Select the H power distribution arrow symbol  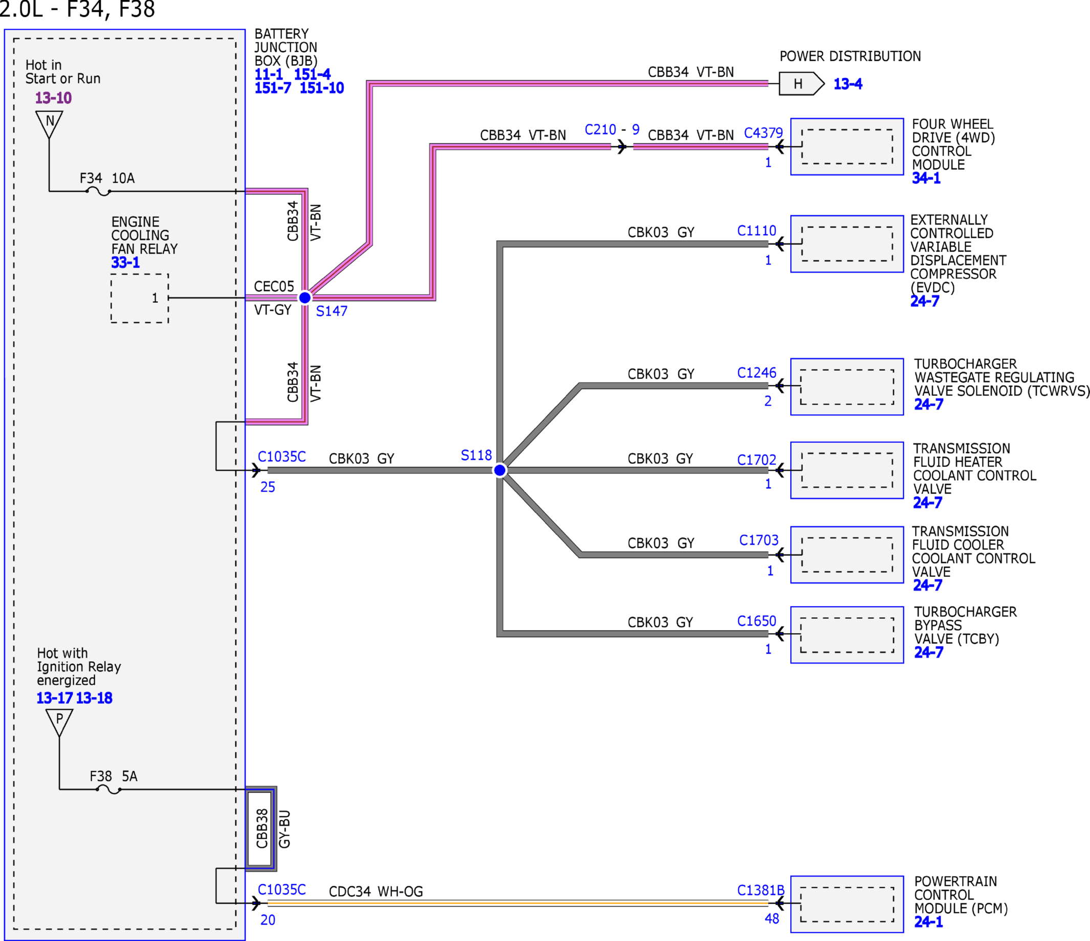pyautogui.click(x=801, y=83)
